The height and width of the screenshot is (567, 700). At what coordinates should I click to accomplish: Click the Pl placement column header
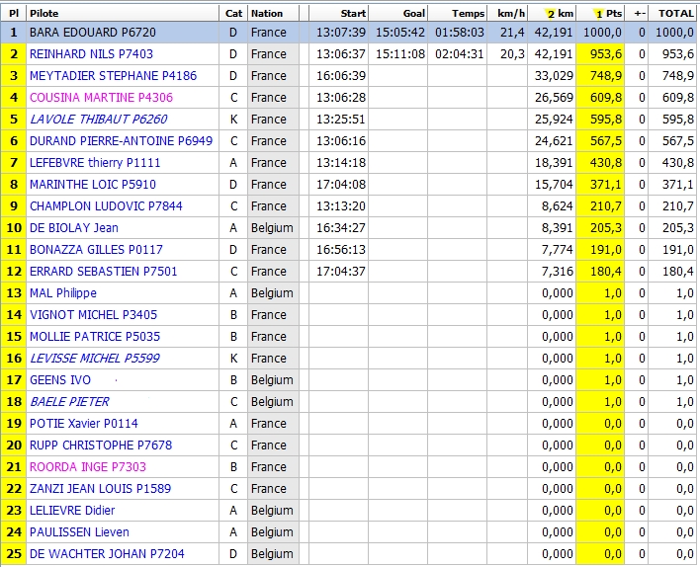(14, 14)
